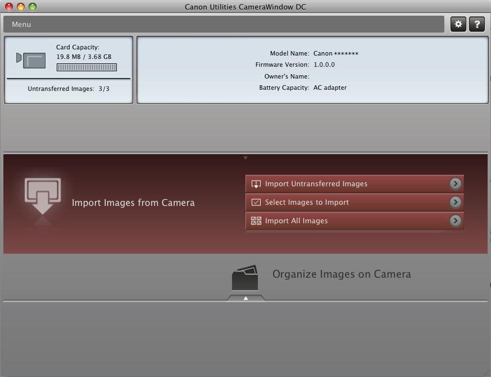Viewport: 491px width, 377px height.
Task: Expand Organize Images panel with the up triangle
Action: point(246,298)
